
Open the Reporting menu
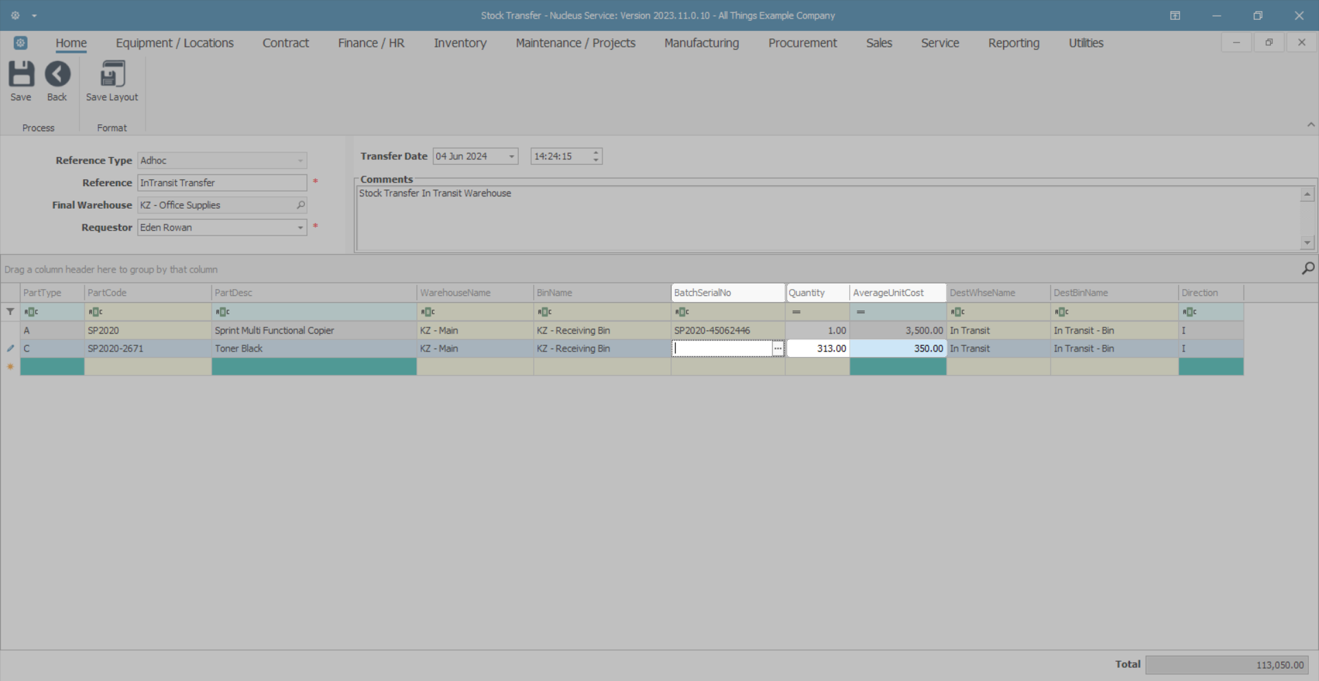1013,43
